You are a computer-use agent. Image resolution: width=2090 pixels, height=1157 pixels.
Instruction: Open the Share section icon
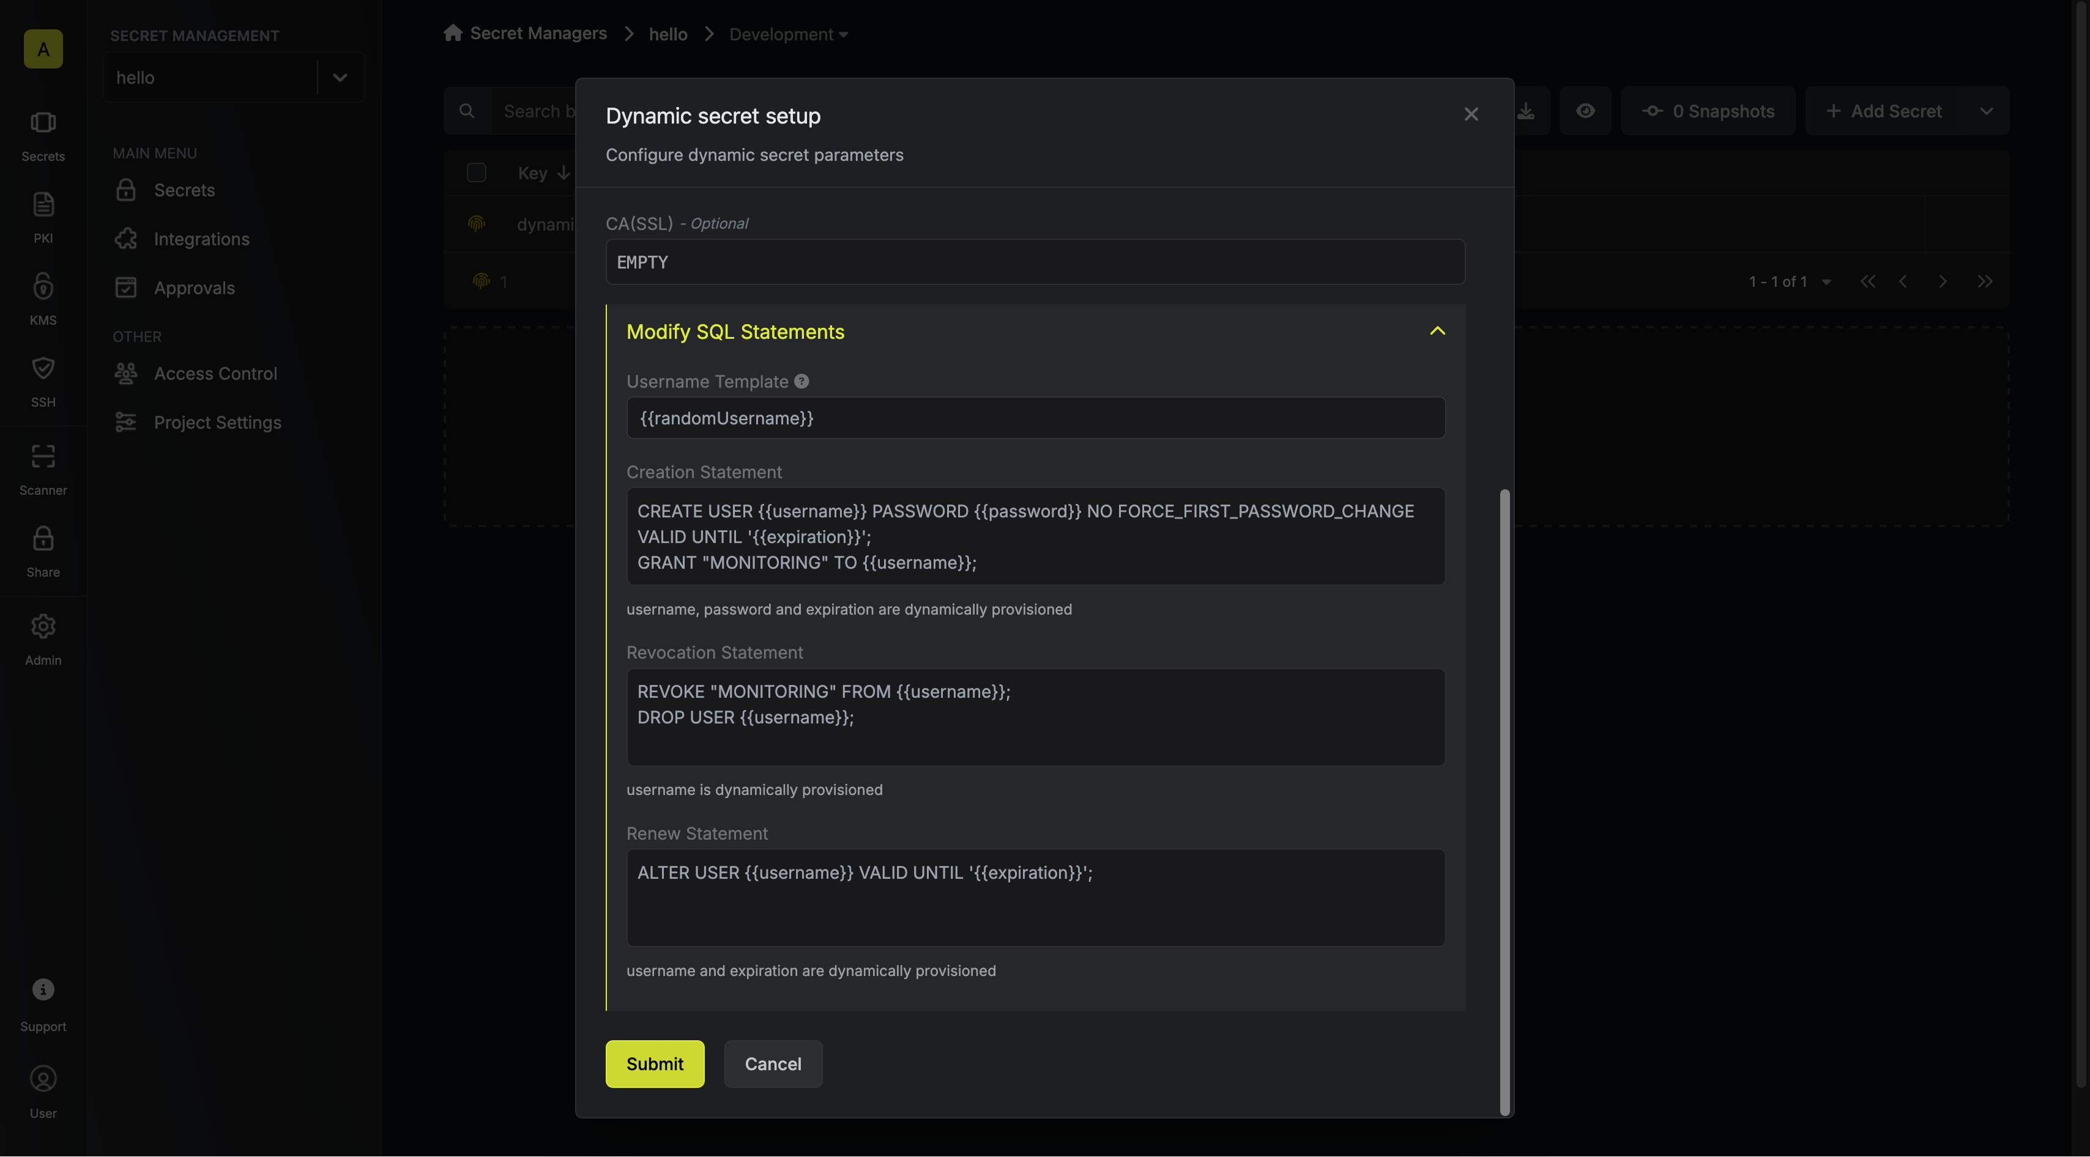click(43, 552)
